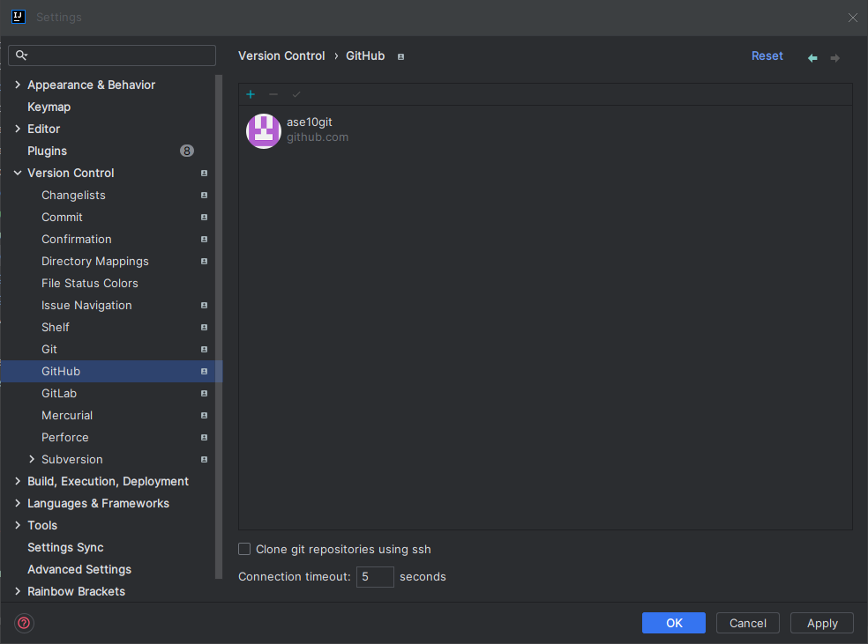Click the Plugins update count badge
This screenshot has width=868, height=644.
(187, 151)
